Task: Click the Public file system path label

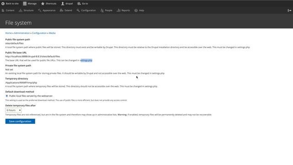Action: pos(17,39)
